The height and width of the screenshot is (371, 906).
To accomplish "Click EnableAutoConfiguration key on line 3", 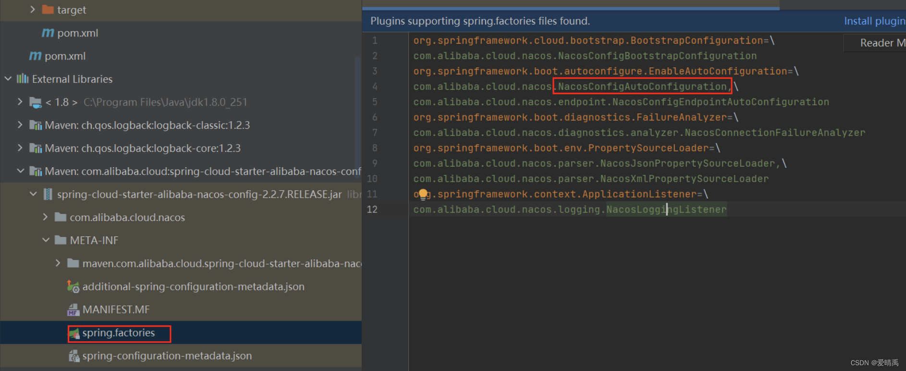I will [718, 71].
